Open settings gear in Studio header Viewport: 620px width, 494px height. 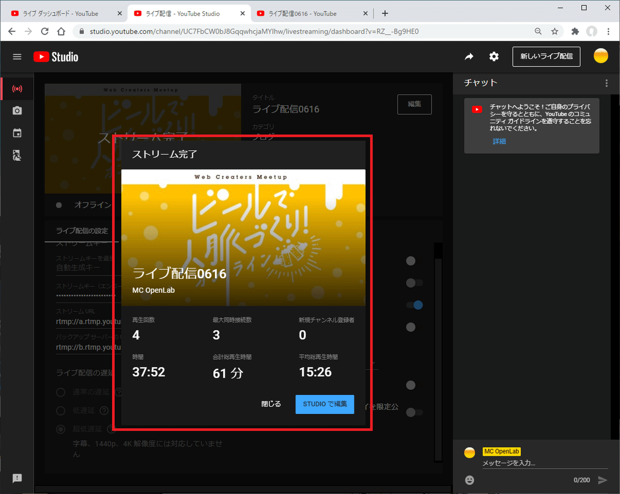point(494,57)
